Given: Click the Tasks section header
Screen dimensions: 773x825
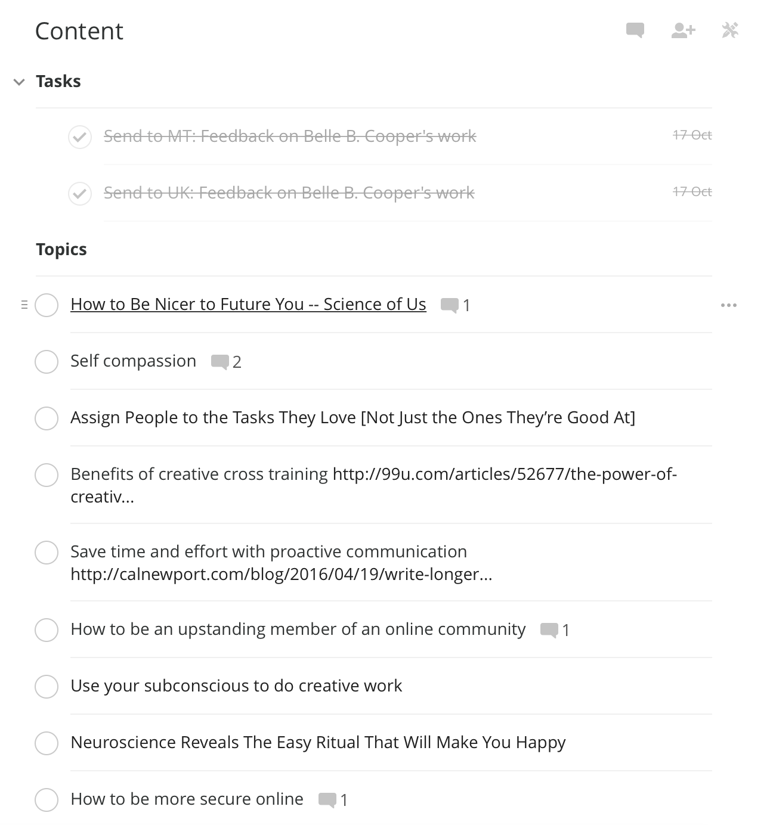Looking at the screenshot, I should tap(58, 81).
